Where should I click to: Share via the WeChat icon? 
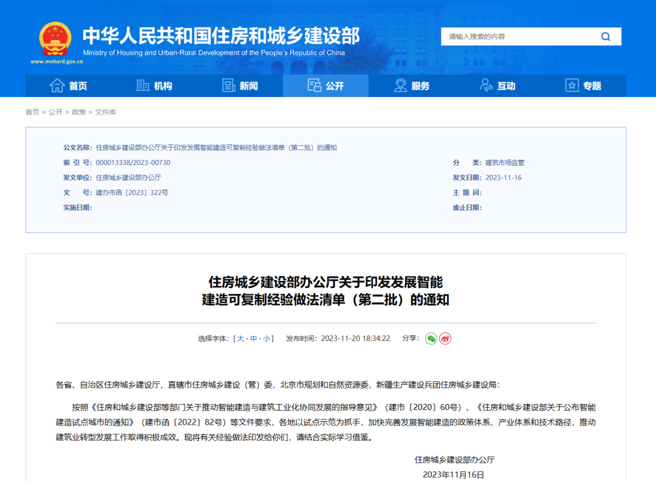coord(431,338)
